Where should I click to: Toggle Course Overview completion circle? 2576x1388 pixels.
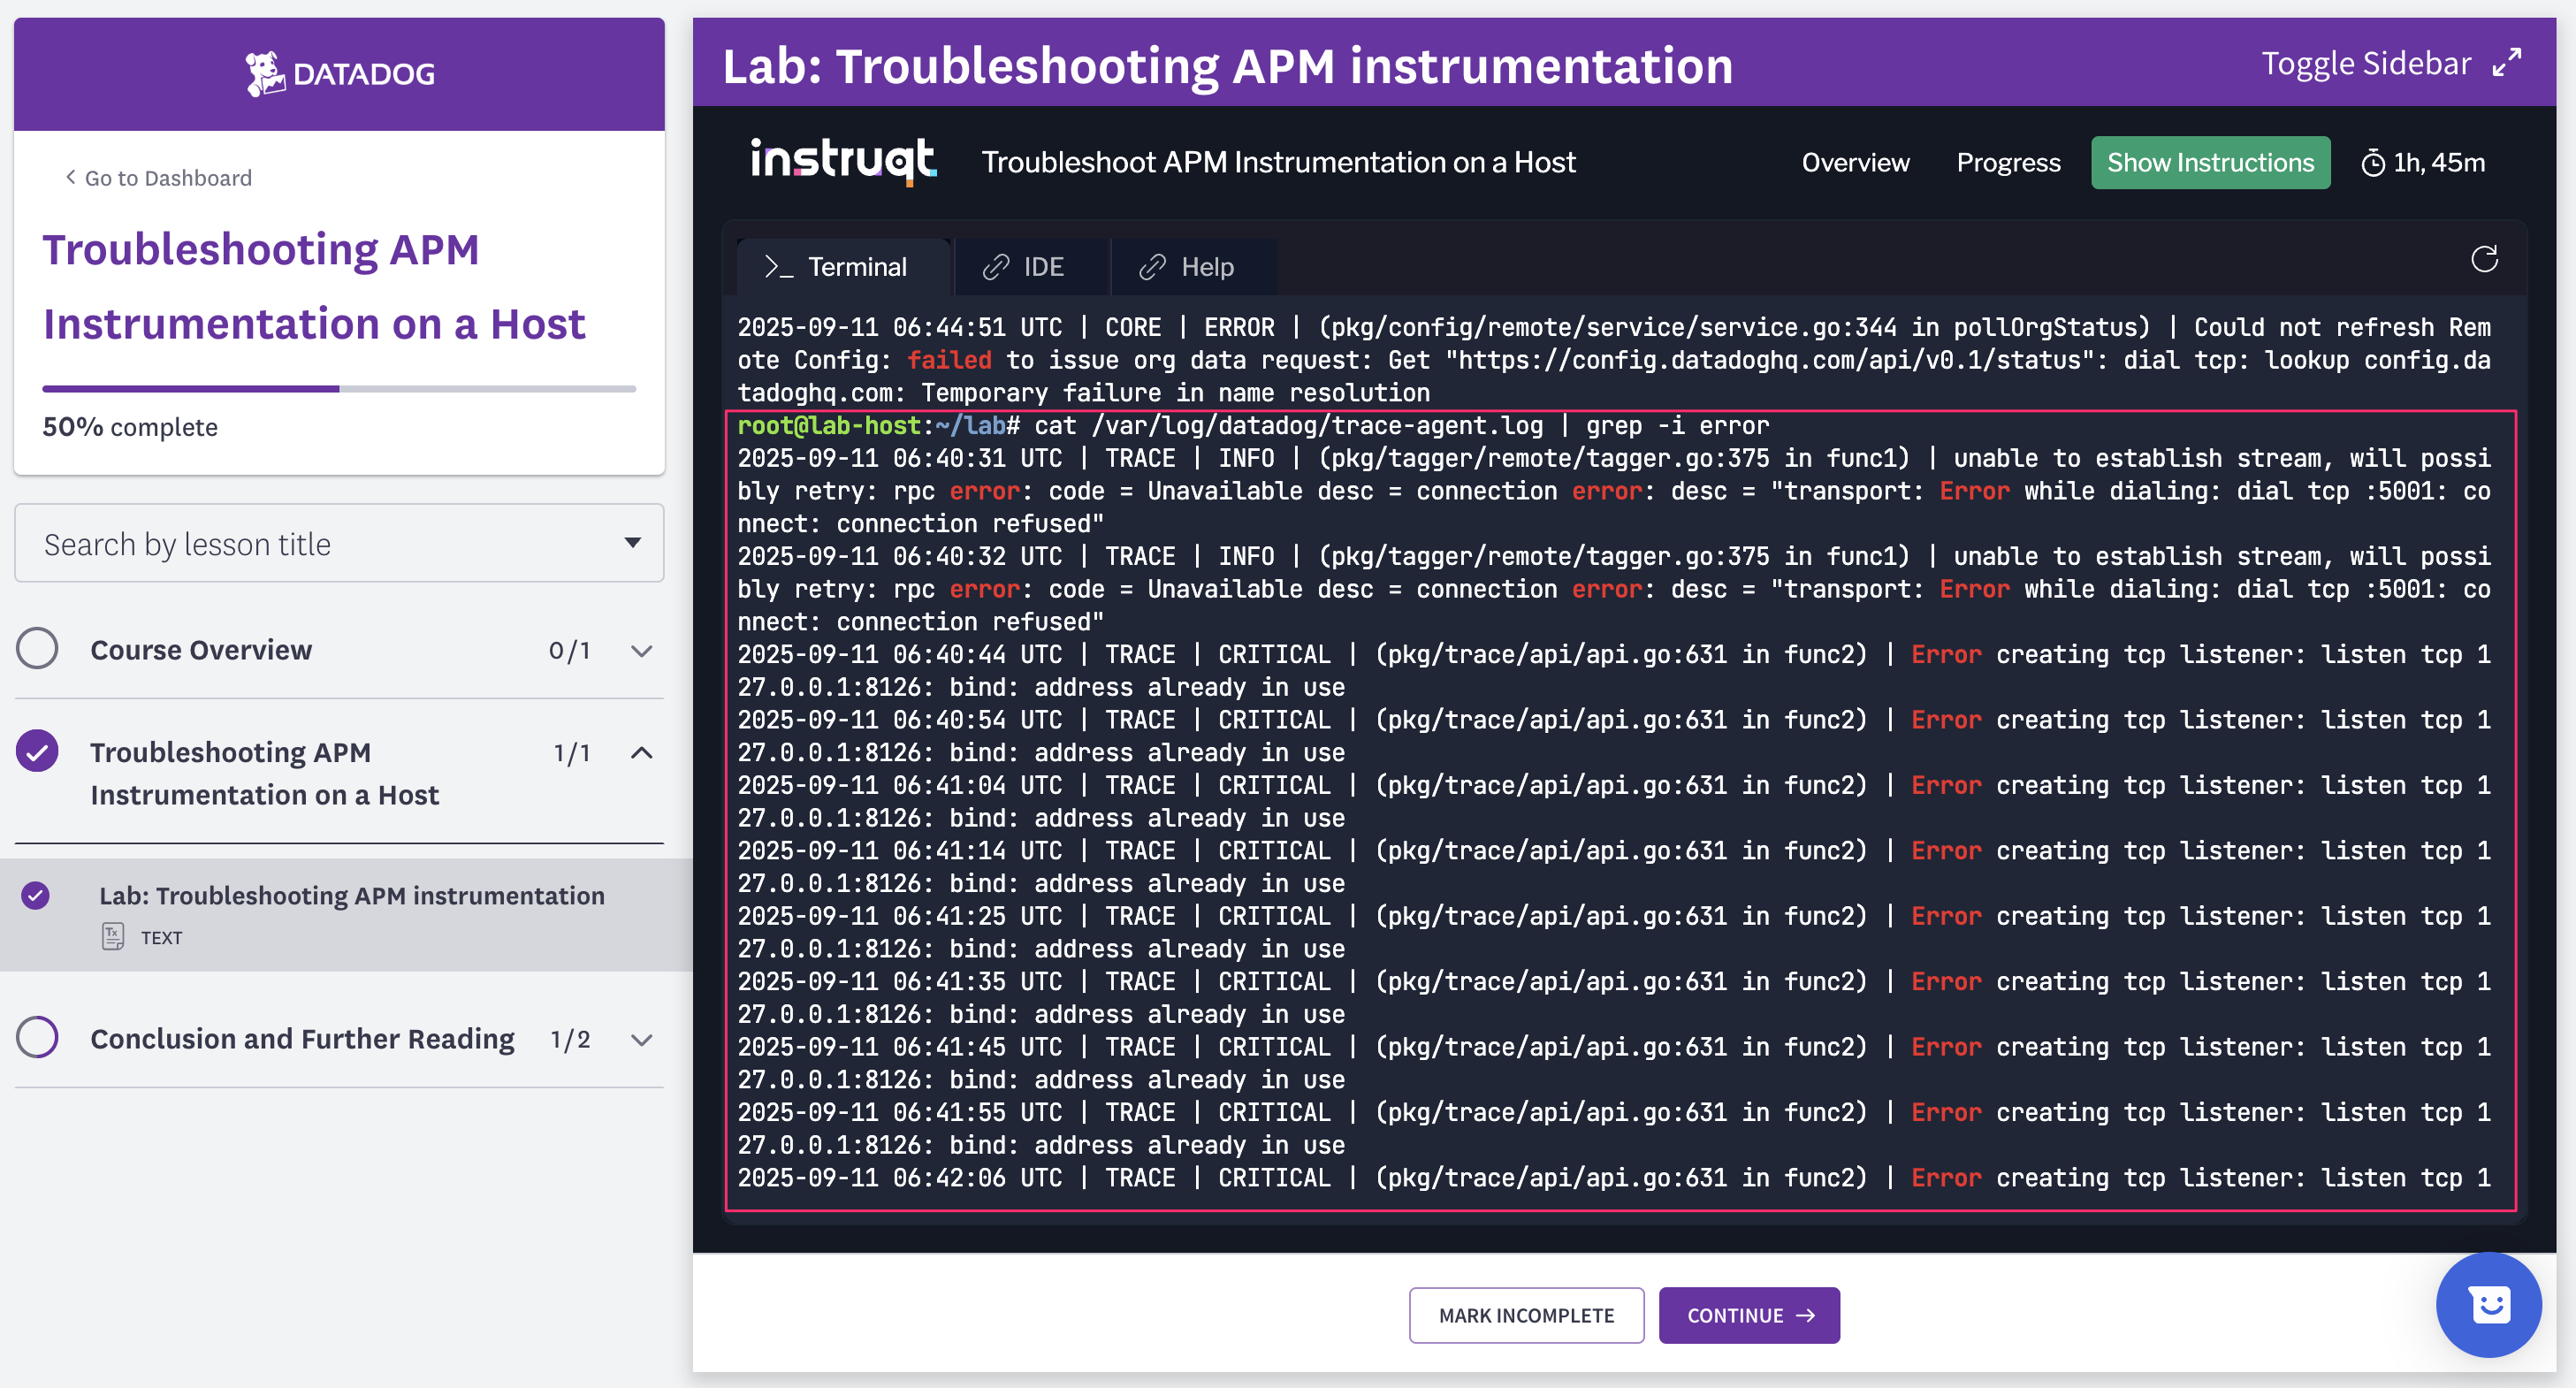(x=37, y=649)
